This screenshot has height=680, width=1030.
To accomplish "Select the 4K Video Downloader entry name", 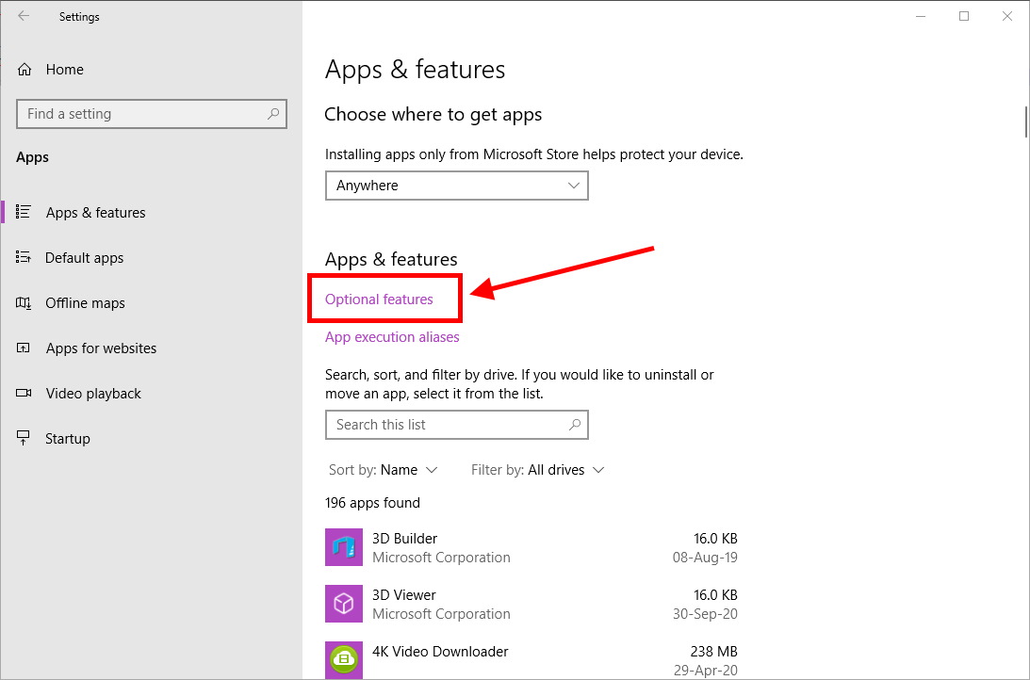I will click(x=440, y=652).
